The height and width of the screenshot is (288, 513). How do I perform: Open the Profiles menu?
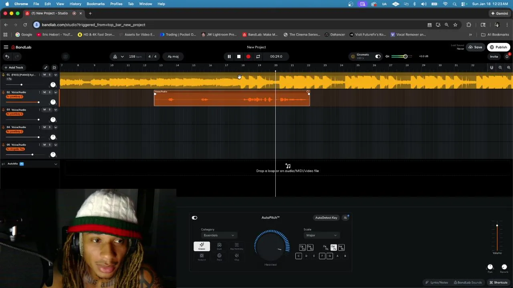[x=116, y=4]
